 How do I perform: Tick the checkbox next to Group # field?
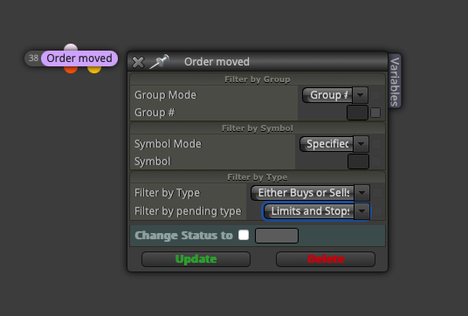[x=375, y=113]
